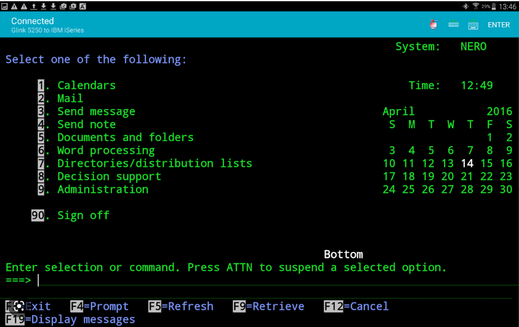The image size is (519, 327).
Task: Click highlighted date 14 in calendar
Action: click(x=467, y=163)
